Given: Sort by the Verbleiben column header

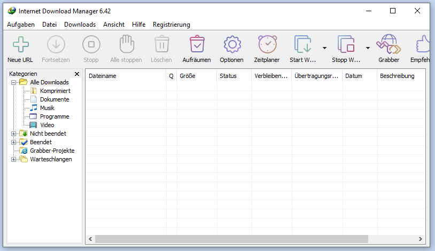Looking at the screenshot, I should pyautogui.click(x=271, y=76).
